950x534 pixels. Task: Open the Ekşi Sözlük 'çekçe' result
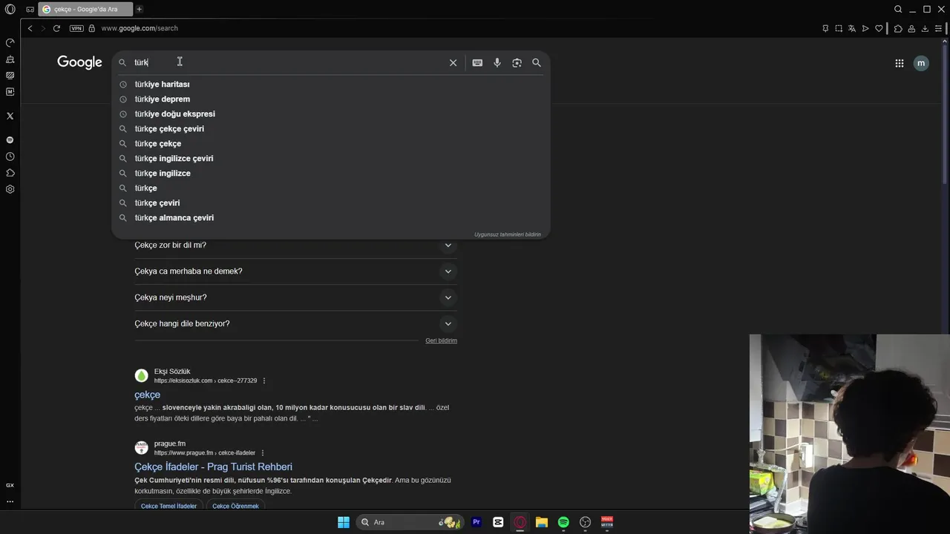click(x=147, y=395)
